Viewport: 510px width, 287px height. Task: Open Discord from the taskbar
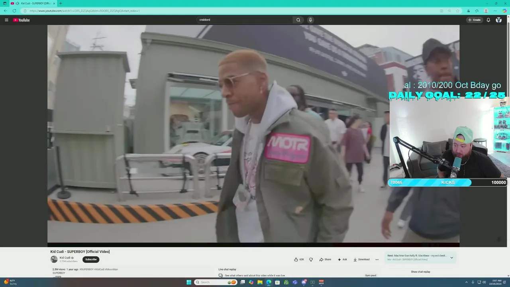[x=304, y=282]
